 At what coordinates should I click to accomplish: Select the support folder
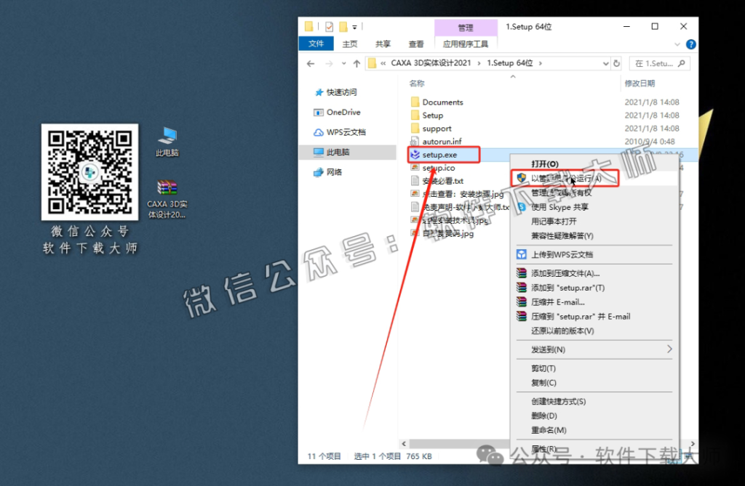pyautogui.click(x=437, y=129)
